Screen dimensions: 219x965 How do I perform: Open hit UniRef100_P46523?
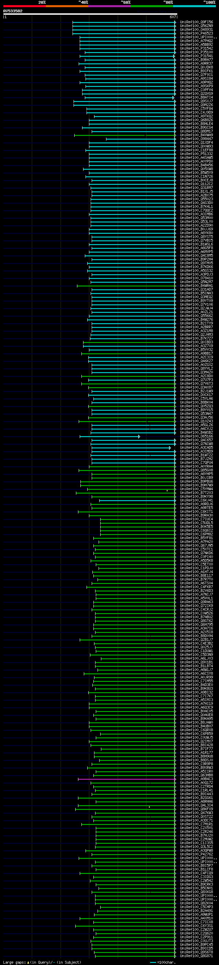(196, 33)
